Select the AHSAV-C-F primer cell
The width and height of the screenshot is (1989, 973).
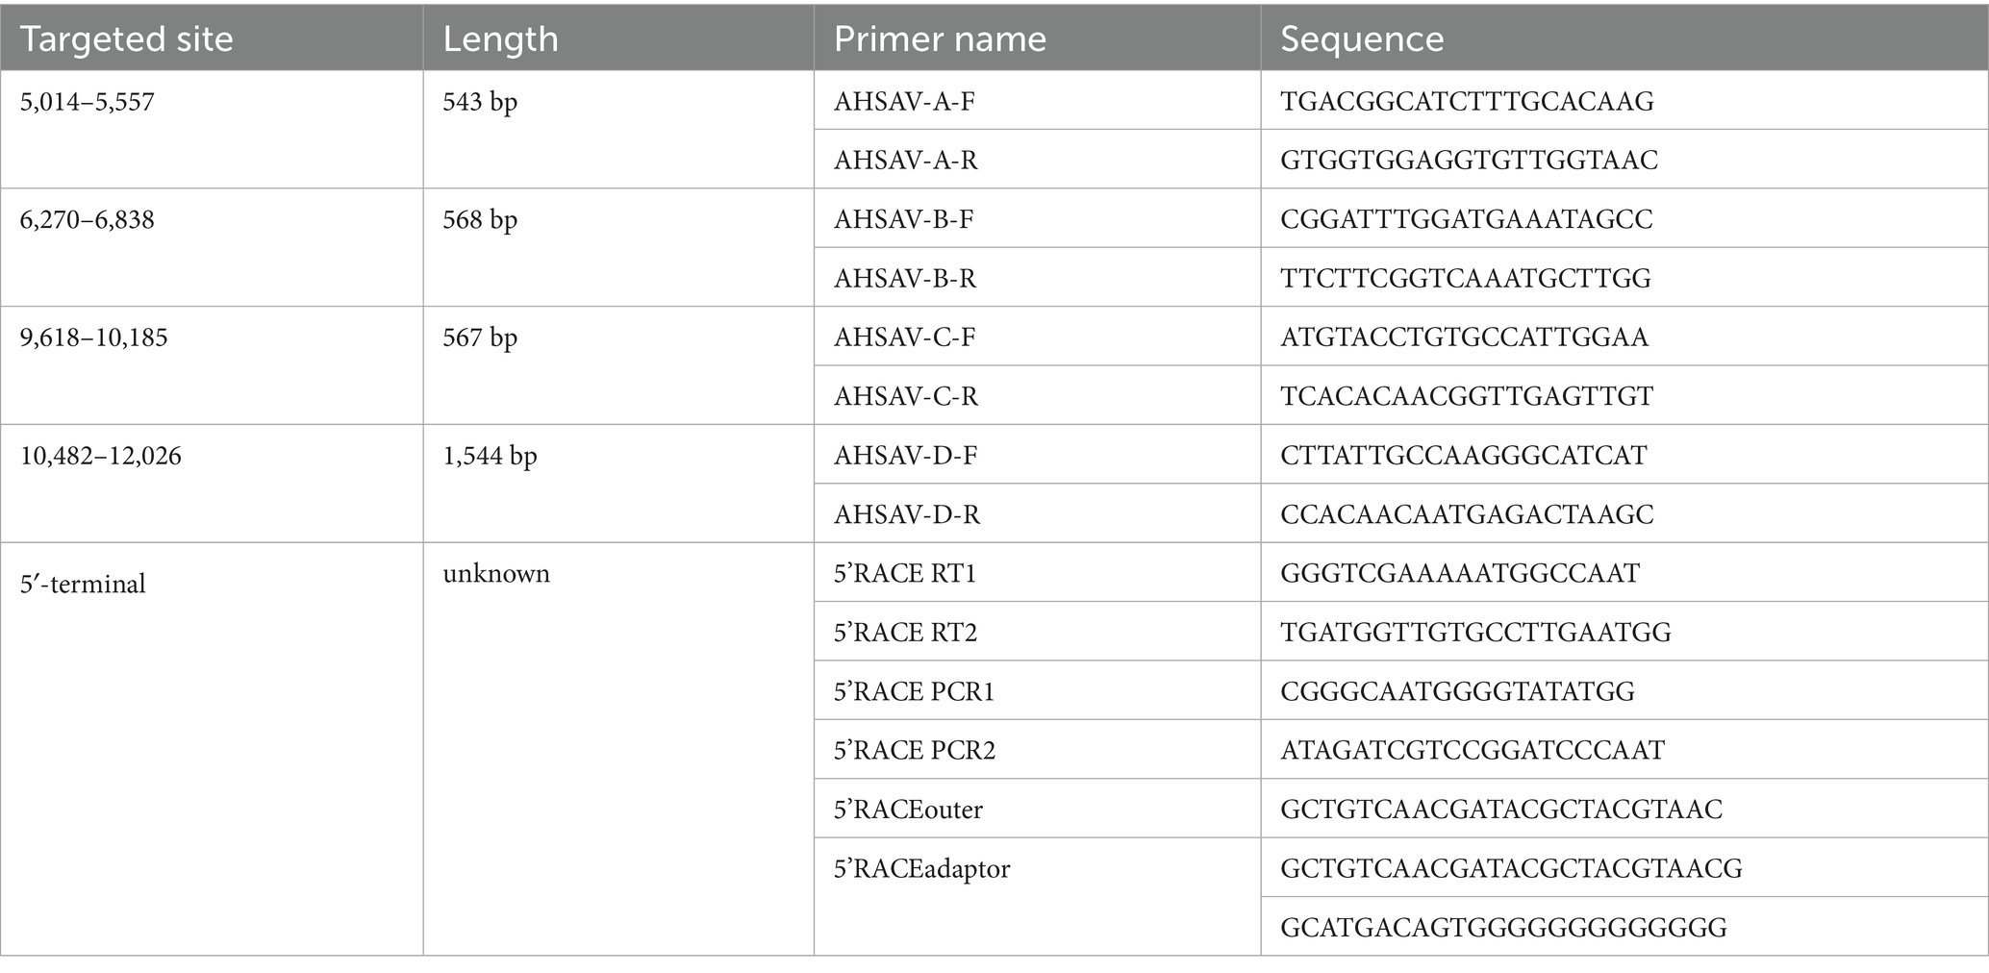point(1037,337)
